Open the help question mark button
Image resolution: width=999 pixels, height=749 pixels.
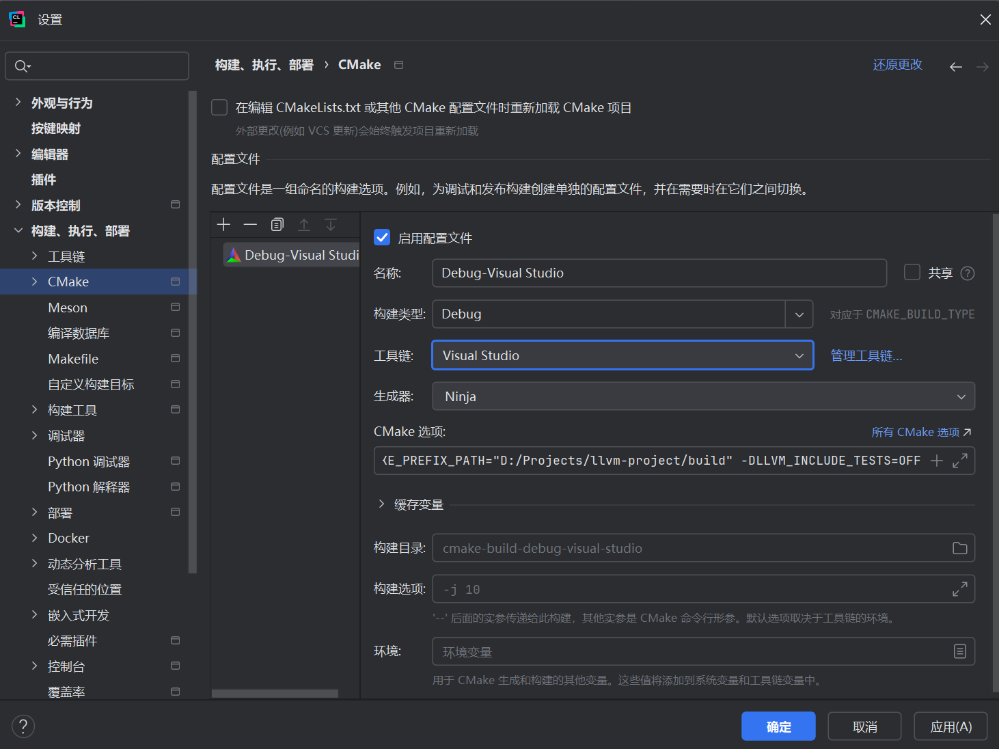pyautogui.click(x=23, y=726)
